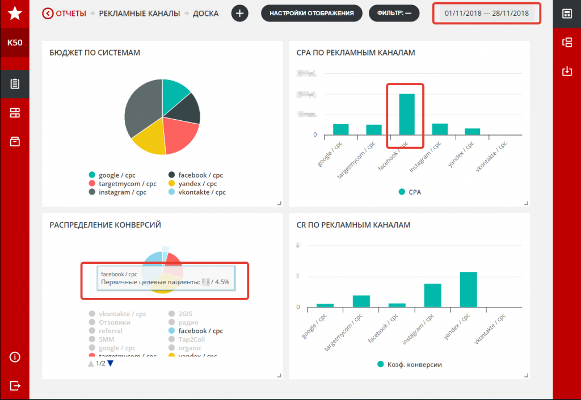The image size is (581, 400).
Task: Open the K50 account item
Action: point(15,43)
